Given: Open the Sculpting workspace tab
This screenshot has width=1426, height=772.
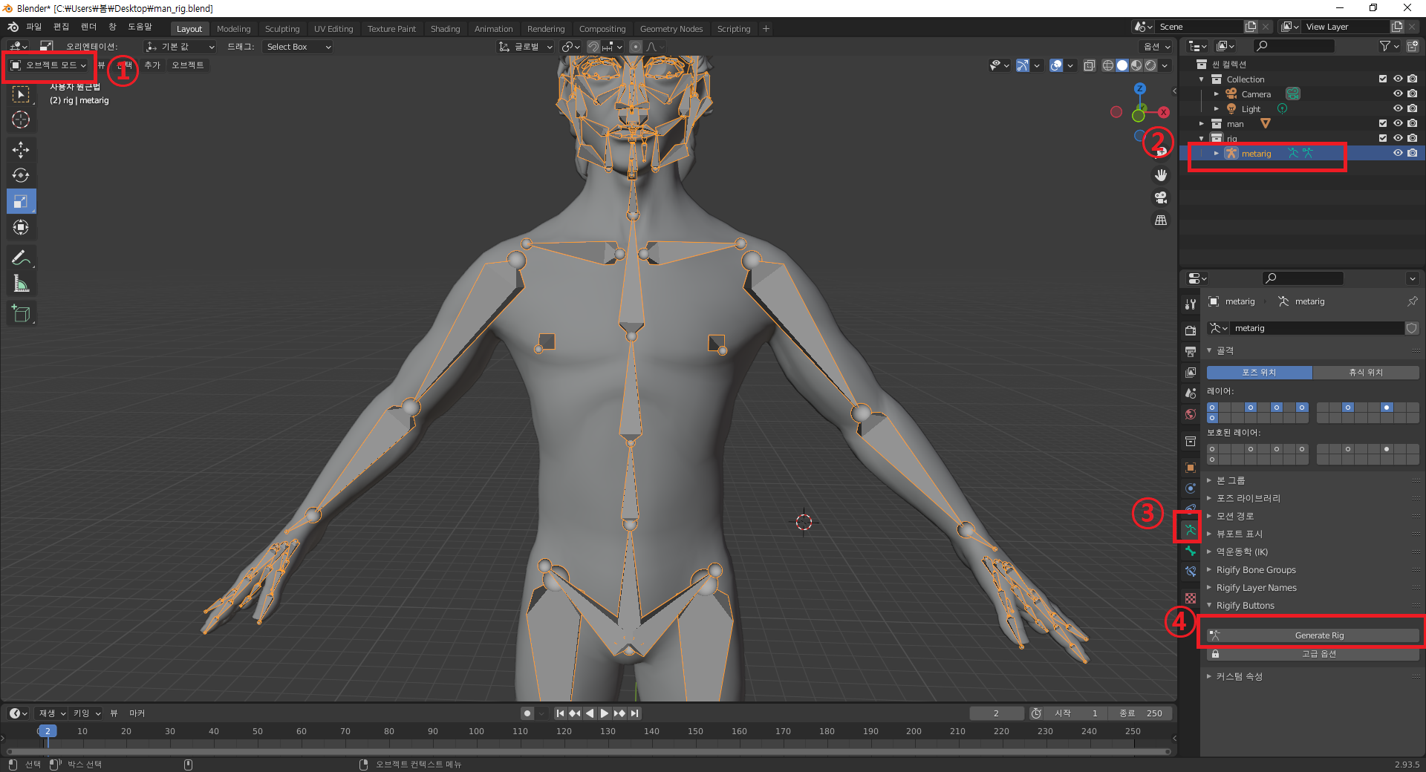Looking at the screenshot, I should (x=282, y=29).
